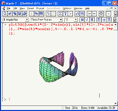This screenshot has height=111, width=118.
Task: Click the plot3d command input text
Action: tap(61, 29)
